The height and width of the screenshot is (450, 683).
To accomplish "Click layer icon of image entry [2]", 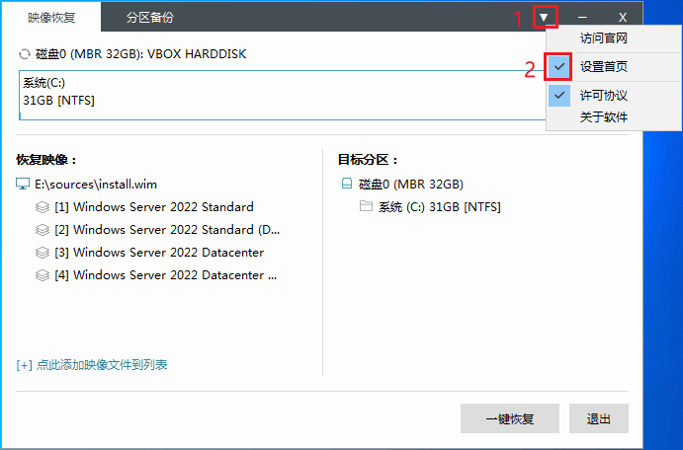I will 42,230.
